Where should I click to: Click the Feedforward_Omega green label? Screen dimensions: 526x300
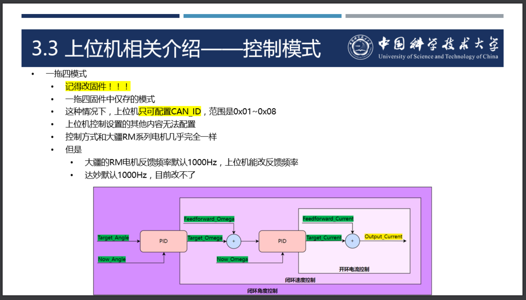click(209, 219)
